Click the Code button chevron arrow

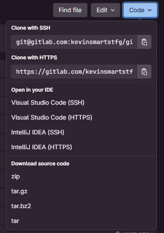coord(150,10)
